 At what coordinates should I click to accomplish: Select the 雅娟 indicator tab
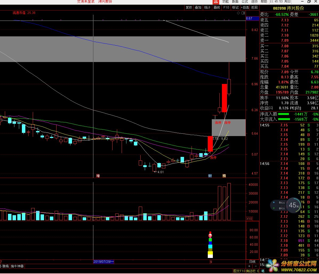[5, 266]
